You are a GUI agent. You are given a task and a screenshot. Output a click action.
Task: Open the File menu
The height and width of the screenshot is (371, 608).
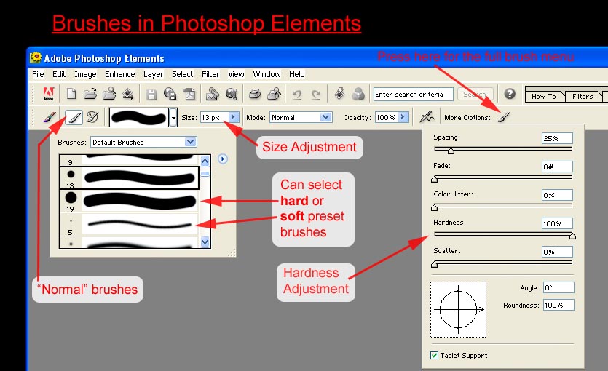pyautogui.click(x=38, y=74)
